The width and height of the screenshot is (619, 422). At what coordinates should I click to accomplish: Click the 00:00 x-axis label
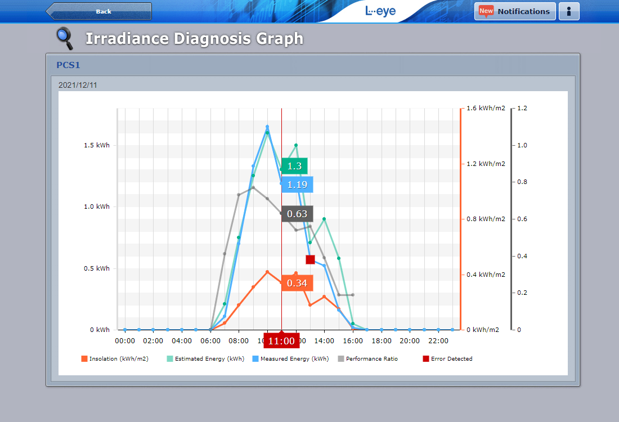(x=125, y=340)
